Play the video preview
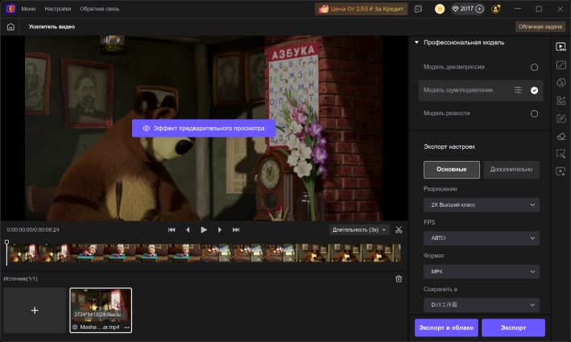Viewport: 571px width, 342px height. [204, 230]
